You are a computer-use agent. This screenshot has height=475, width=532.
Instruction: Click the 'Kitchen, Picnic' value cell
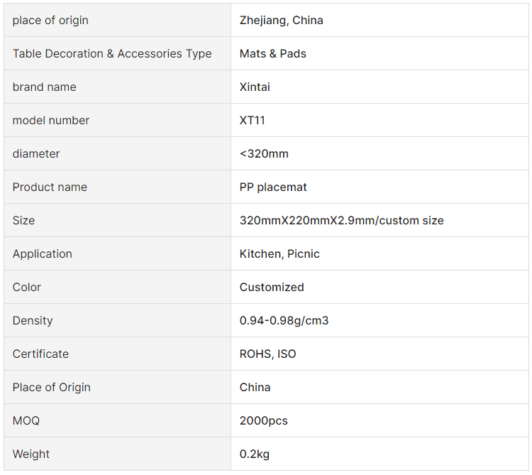pos(279,254)
